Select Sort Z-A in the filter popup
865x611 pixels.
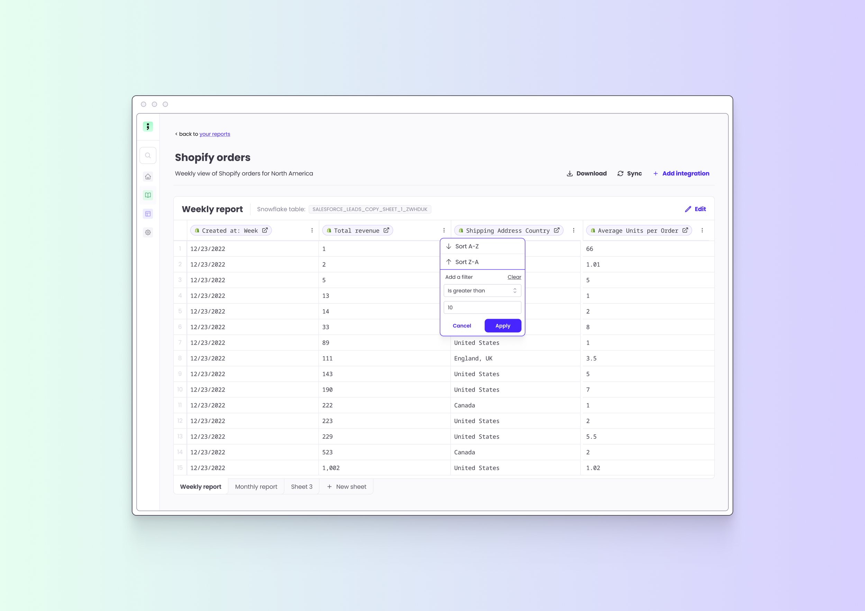click(467, 262)
